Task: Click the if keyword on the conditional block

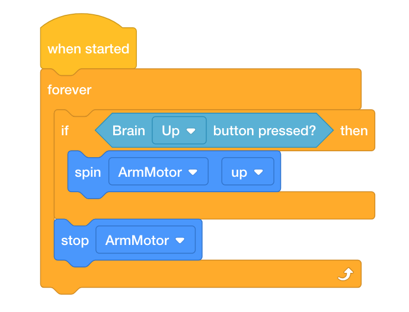Action: click(65, 130)
